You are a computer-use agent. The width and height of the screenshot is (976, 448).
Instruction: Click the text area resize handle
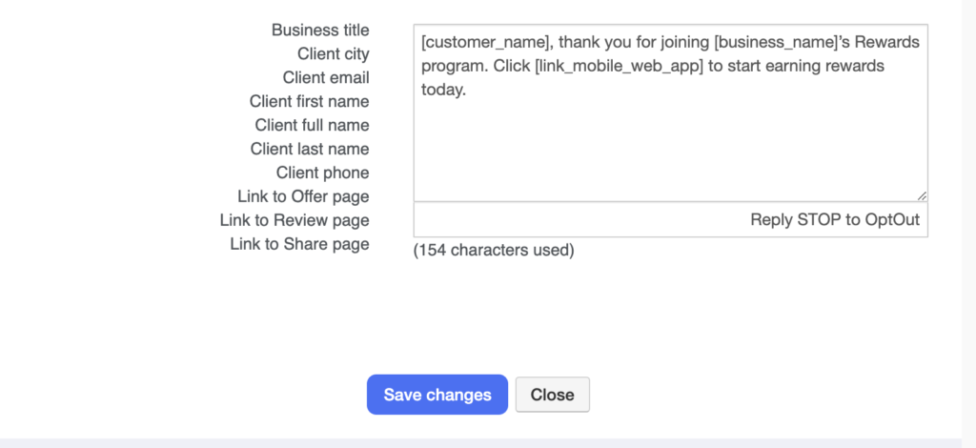[x=921, y=195]
